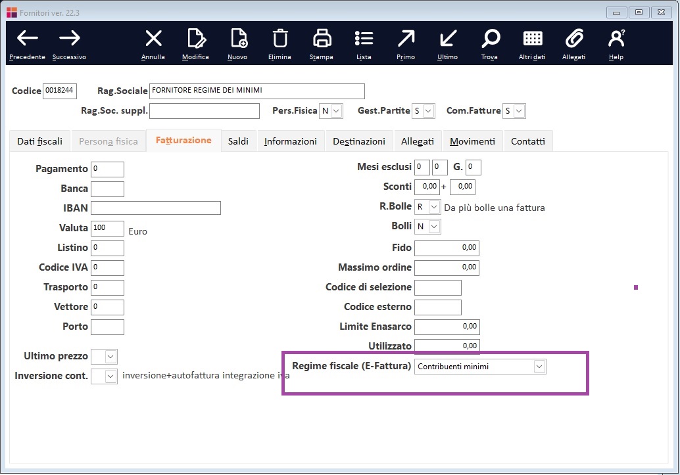Click the 'inversione+autofattura integrazione iva' text
This screenshot has width=680, height=475.
(x=206, y=376)
